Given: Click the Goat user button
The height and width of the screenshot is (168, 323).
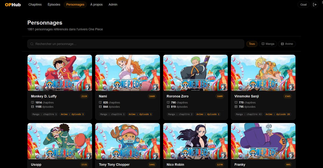Looking at the screenshot, I should pyautogui.click(x=303, y=5).
